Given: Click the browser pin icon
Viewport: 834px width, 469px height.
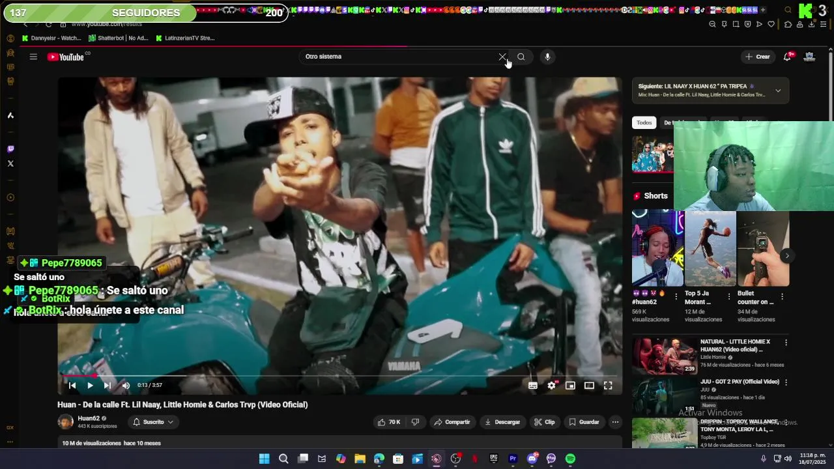Looking at the screenshot, I should (x=724, y=24).
